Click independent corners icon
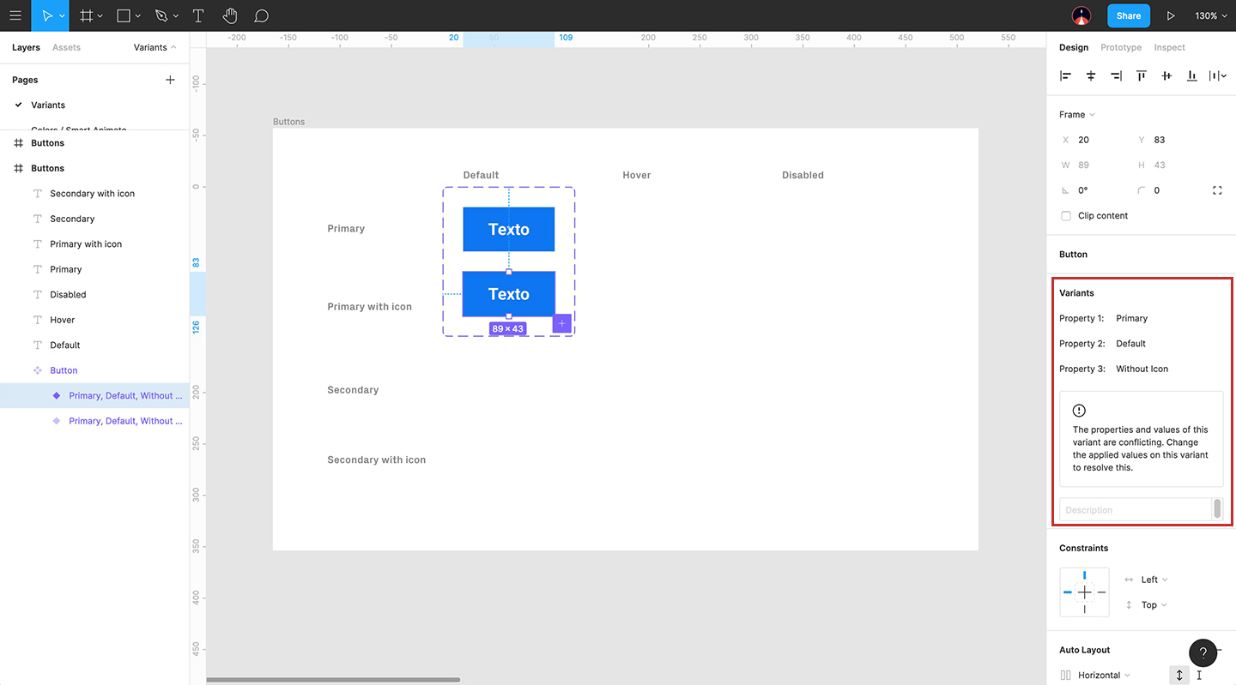 tap(1217, 190)
